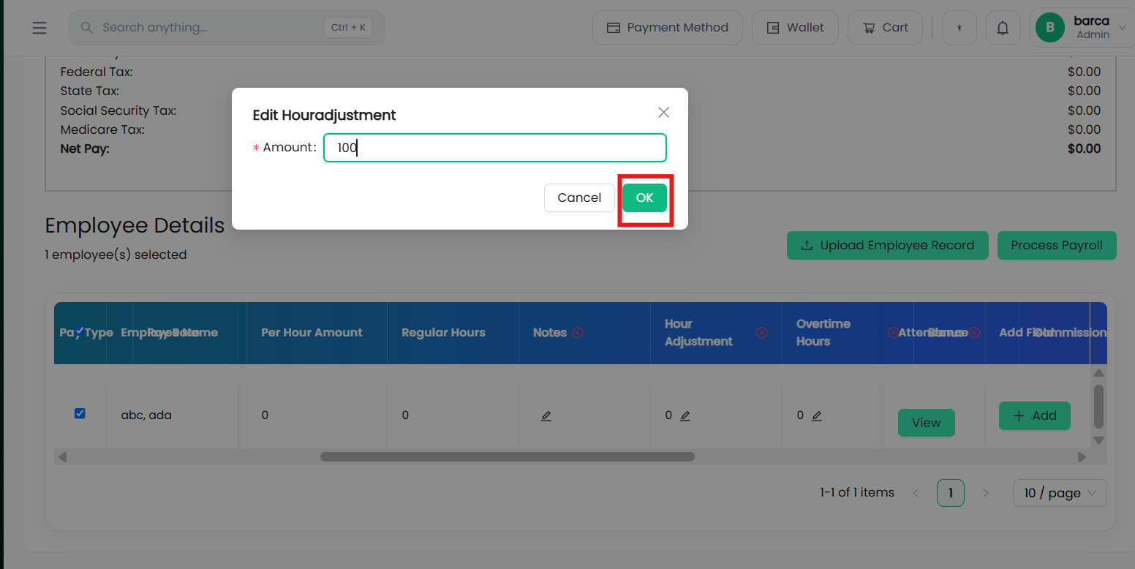Cancel the hour adjustment edit

(x=579, y=197)
